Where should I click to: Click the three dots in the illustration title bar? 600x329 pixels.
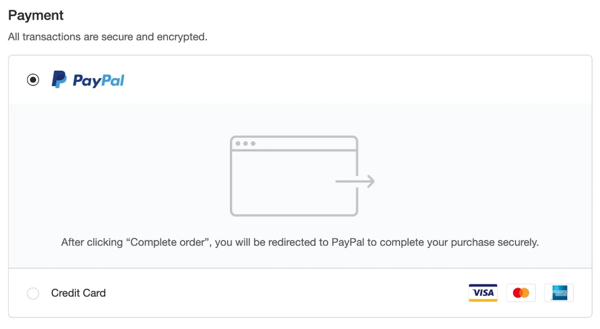tap(245, 144)
